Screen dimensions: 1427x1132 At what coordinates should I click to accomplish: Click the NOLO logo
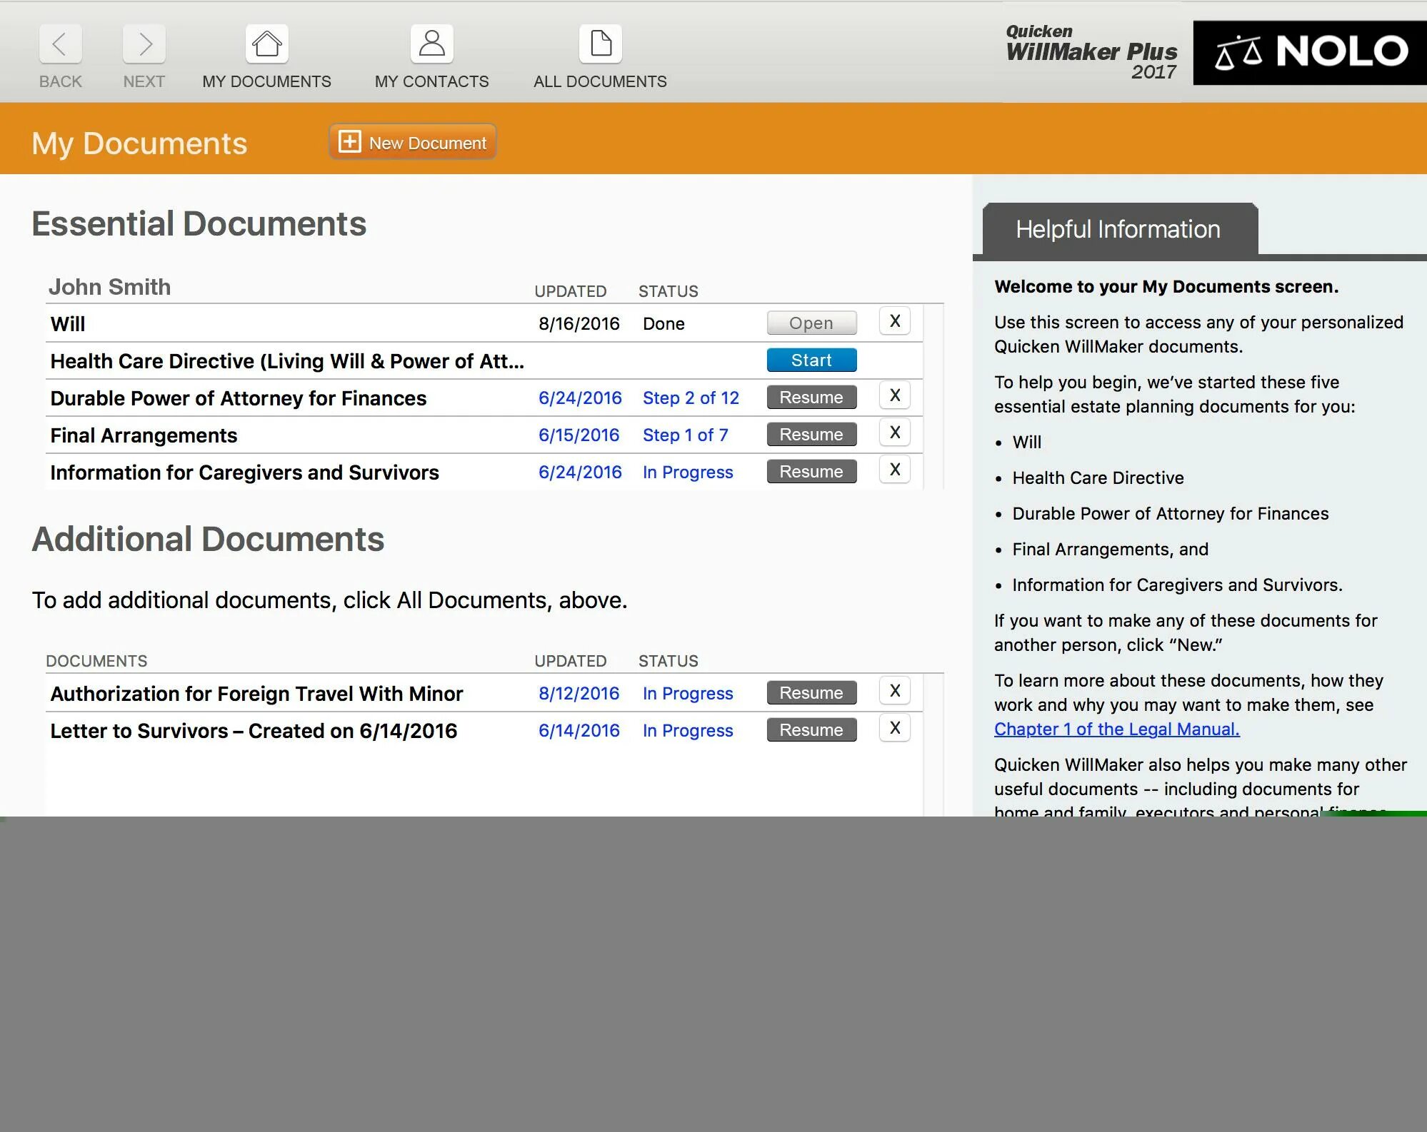pyautogui.click(x=1310, y=53)
